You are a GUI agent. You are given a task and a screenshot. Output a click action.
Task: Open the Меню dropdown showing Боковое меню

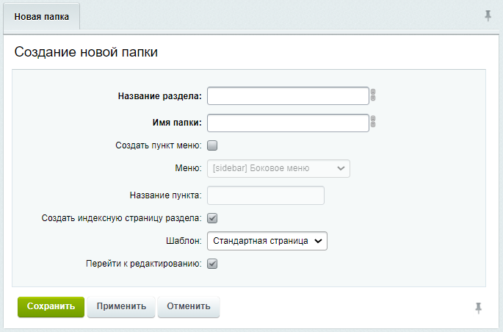[x=278, y=168]
